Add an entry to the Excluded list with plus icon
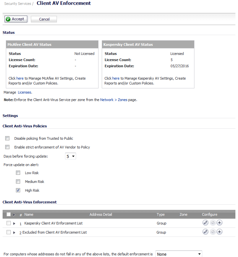 pyautogui.click(x=219, y=232)
